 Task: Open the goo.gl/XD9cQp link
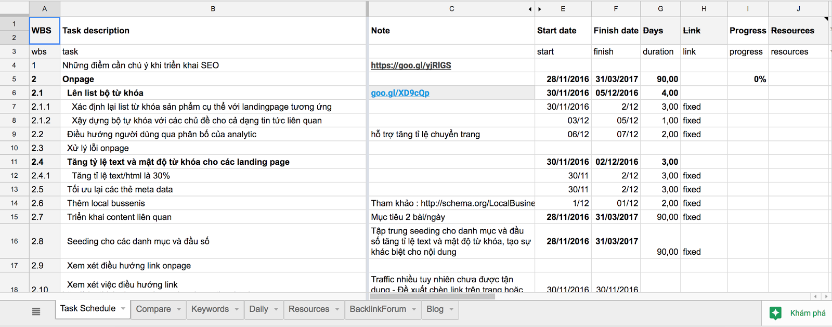point(400,93)
